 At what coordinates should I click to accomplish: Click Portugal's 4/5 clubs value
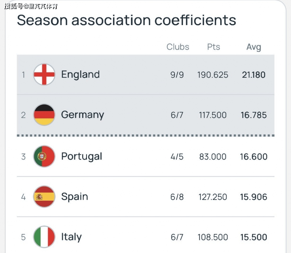pos(177,157)
